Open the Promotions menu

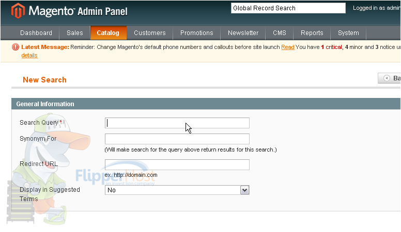coord(197,33)
